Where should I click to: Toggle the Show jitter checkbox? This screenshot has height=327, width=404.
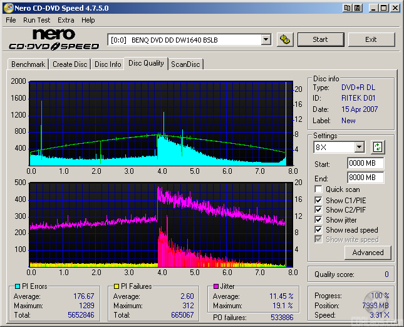319,220
